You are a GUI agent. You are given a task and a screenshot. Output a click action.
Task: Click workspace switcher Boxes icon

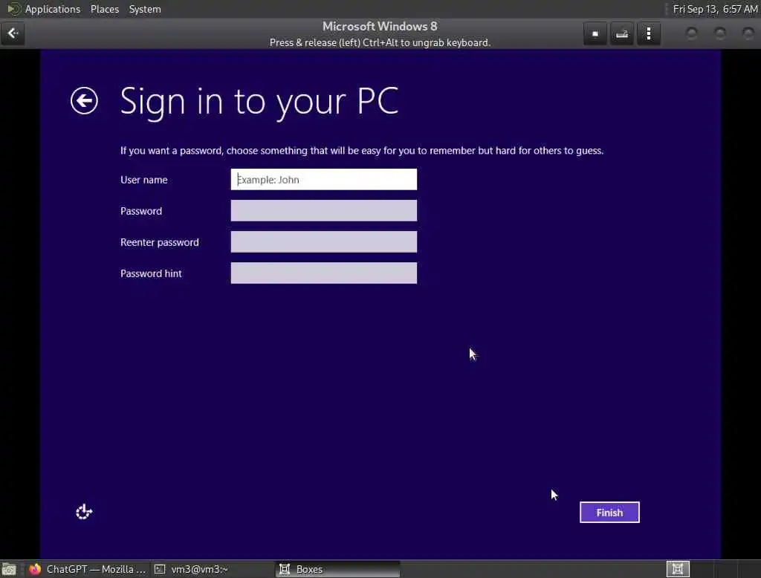tap(678, 569)
